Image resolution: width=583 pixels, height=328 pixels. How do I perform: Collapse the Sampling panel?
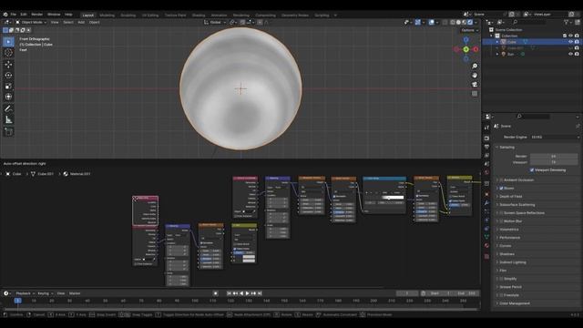[x=506, y=148]
